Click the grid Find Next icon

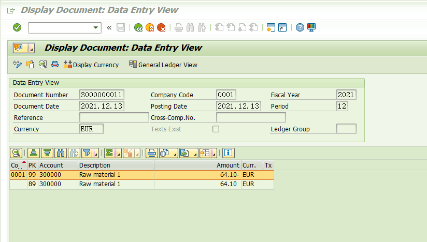[x=74, y=153]
